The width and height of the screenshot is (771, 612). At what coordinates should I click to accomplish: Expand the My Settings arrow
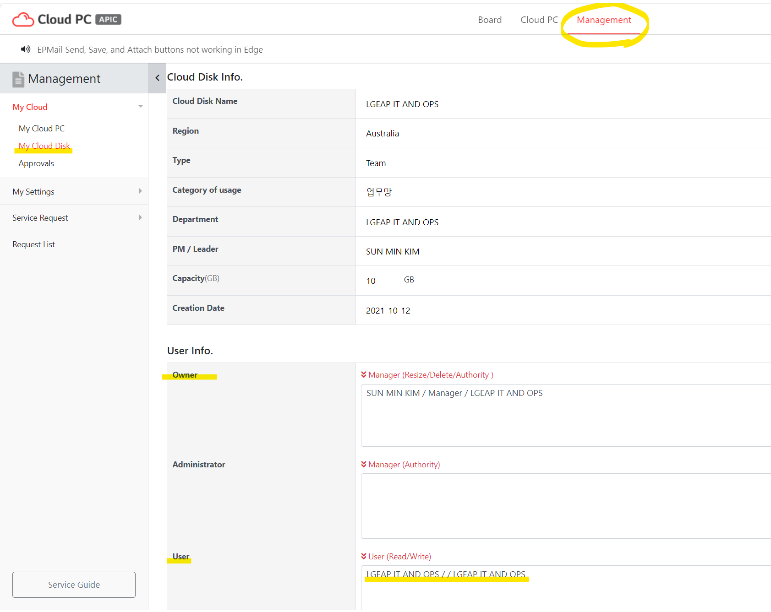pos(141,191)
